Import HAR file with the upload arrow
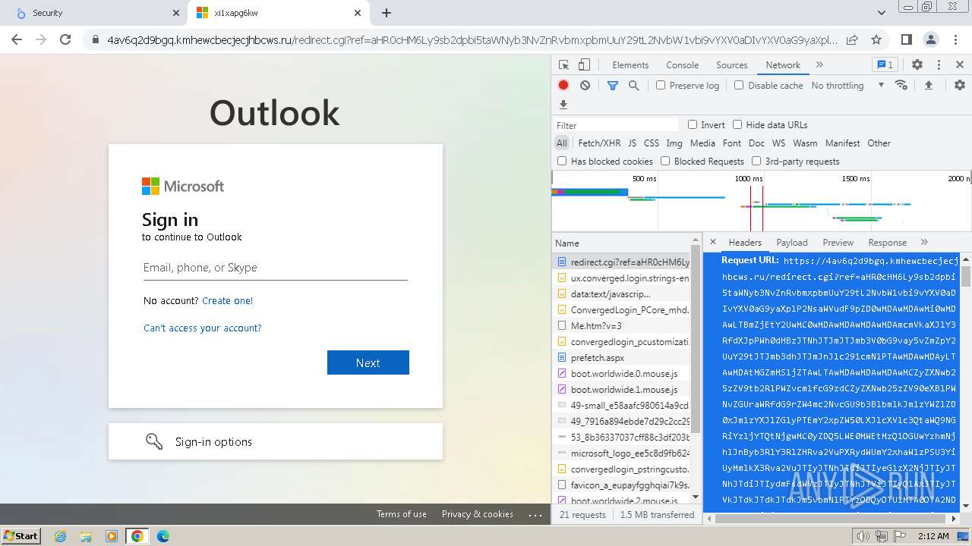Image resolution: width=972 pixels, height=546 pixels. coord(928,85)
